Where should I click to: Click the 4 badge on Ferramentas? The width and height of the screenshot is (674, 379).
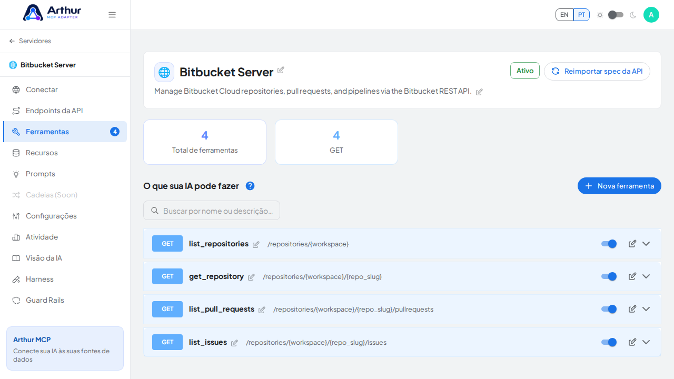coord(115,132)
